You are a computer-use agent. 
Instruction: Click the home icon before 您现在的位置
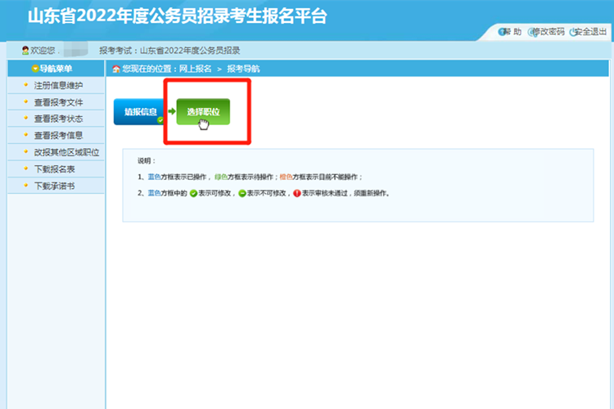[x=115, y=69]
